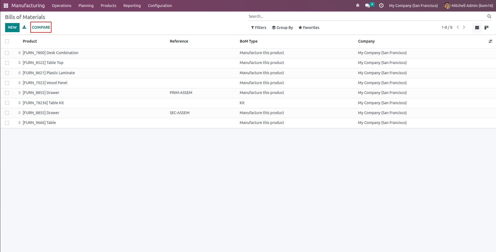The width and height of the screenshot is (496, 252).
Task: Check the Desk Combination row checkbox
Action: click(7, 53)
